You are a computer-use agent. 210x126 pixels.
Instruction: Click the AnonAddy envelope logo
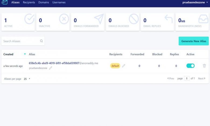click(4, 2)
